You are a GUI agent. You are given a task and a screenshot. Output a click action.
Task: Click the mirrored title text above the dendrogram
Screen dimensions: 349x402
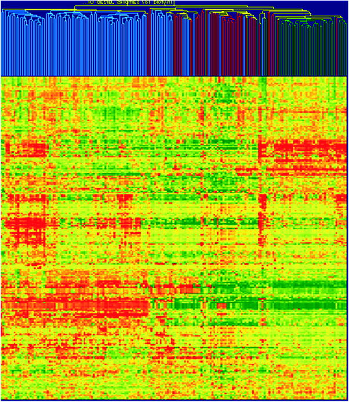[124, 3]
